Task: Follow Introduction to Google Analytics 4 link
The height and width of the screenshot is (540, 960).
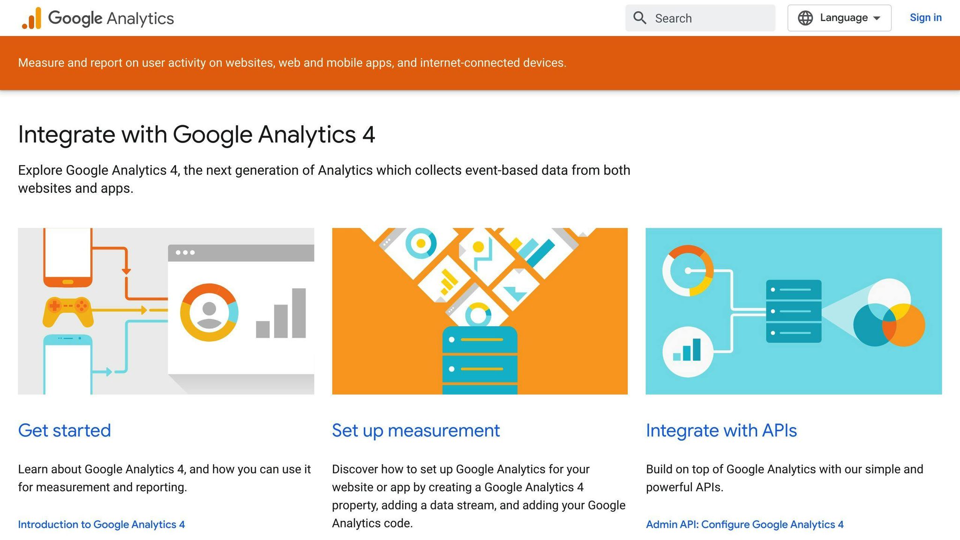Action: (101, 525)
